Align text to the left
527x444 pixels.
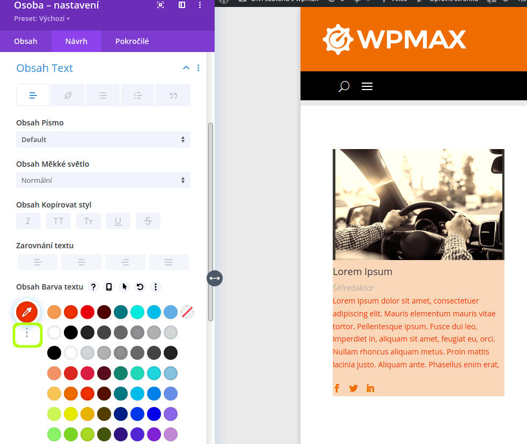(x=38, y=262)
